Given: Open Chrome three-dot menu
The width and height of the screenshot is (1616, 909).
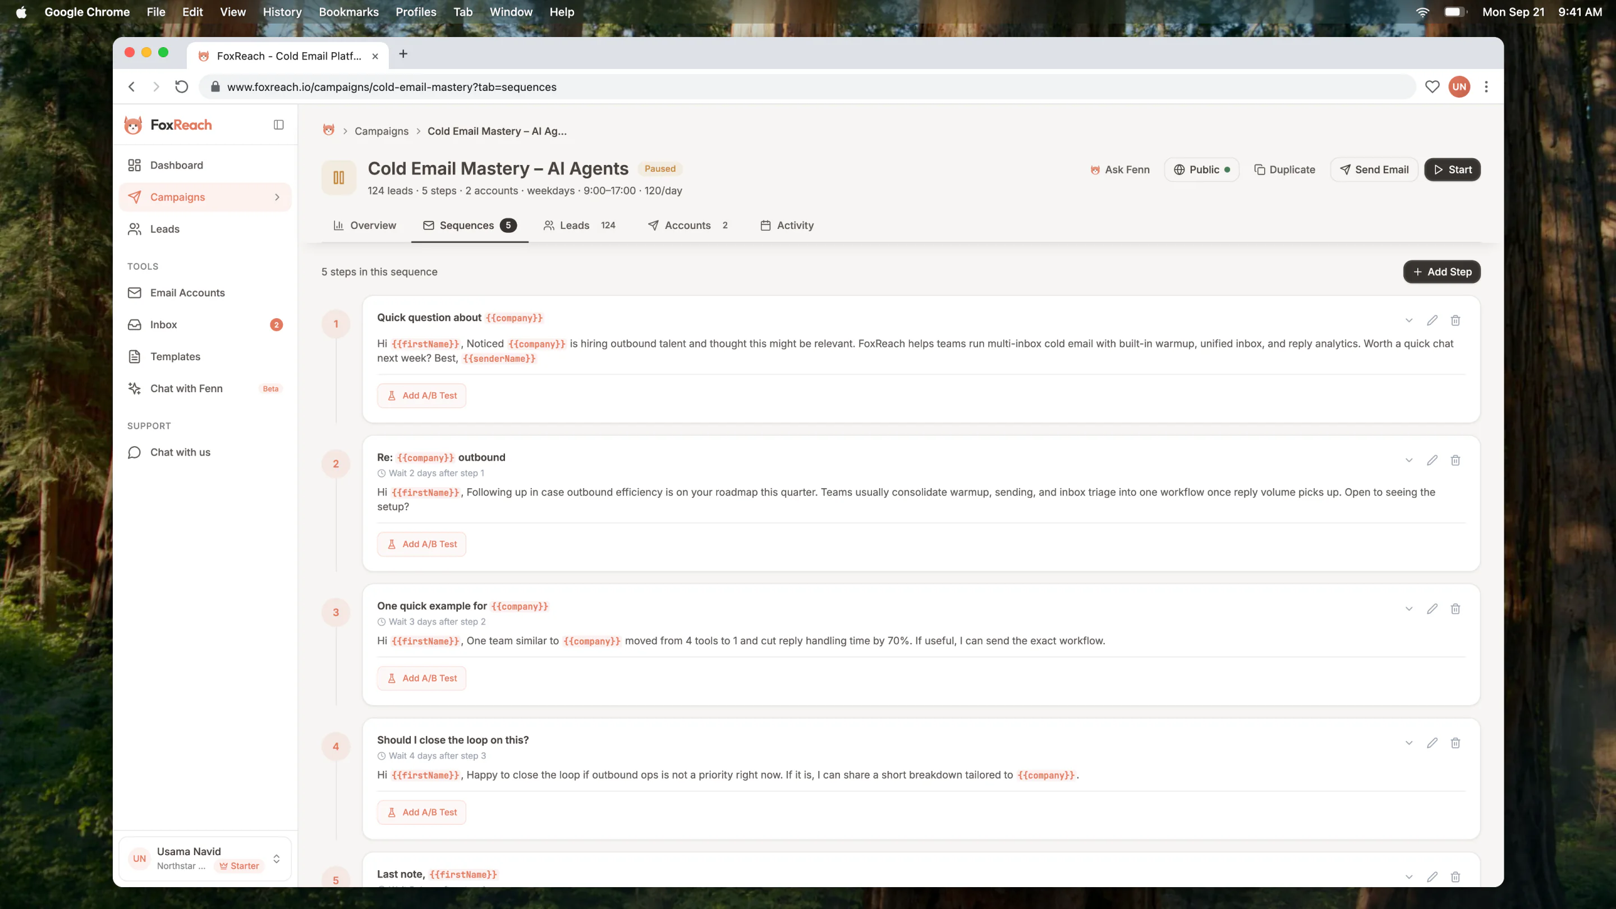Looking at the screenshot, I should click(x=1486, y=86).
